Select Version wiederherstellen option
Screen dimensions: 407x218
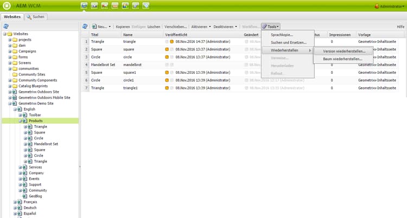(344, 51)
